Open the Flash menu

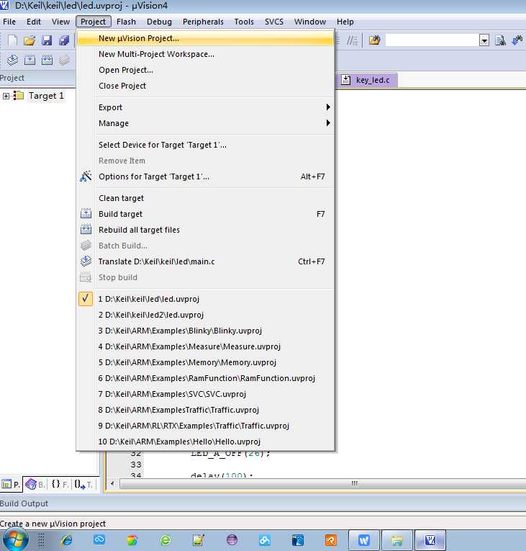126,22
